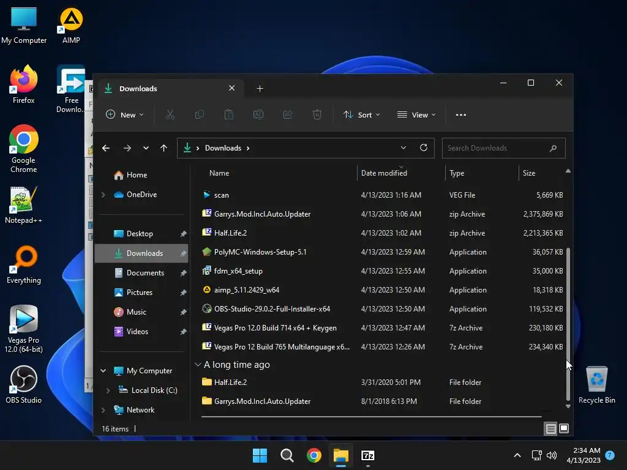This screenshot has width=627, height=470.
Task: Go back with the left arrow
Action: pos(106,148)
